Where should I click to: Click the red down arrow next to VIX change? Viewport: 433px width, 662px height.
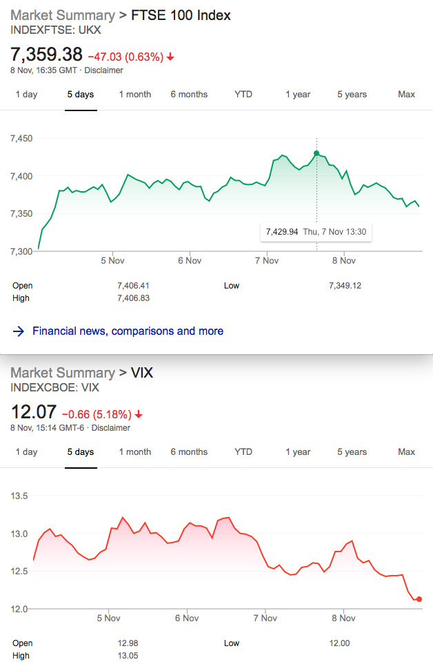click(139, 415)
